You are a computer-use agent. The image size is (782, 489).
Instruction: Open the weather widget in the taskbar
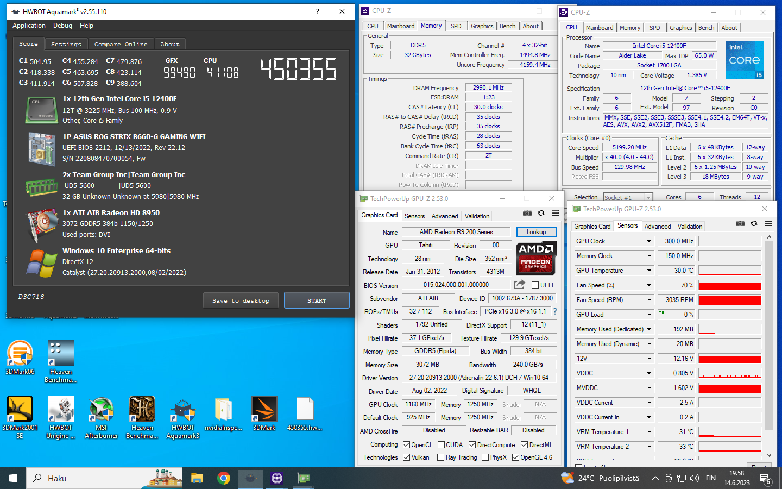[600, 478]
